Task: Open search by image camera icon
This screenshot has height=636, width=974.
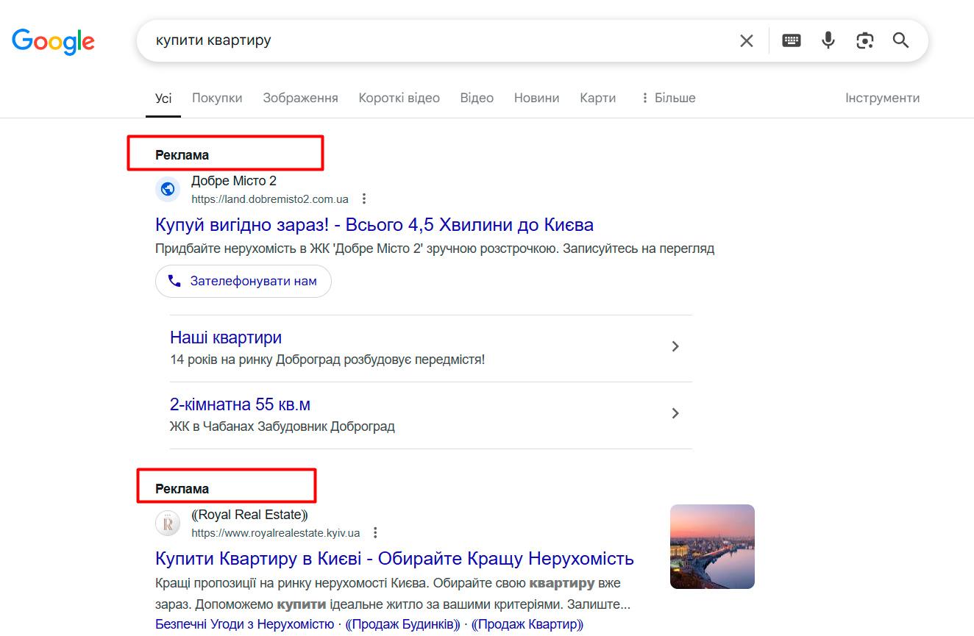Action: coord(865,40)
